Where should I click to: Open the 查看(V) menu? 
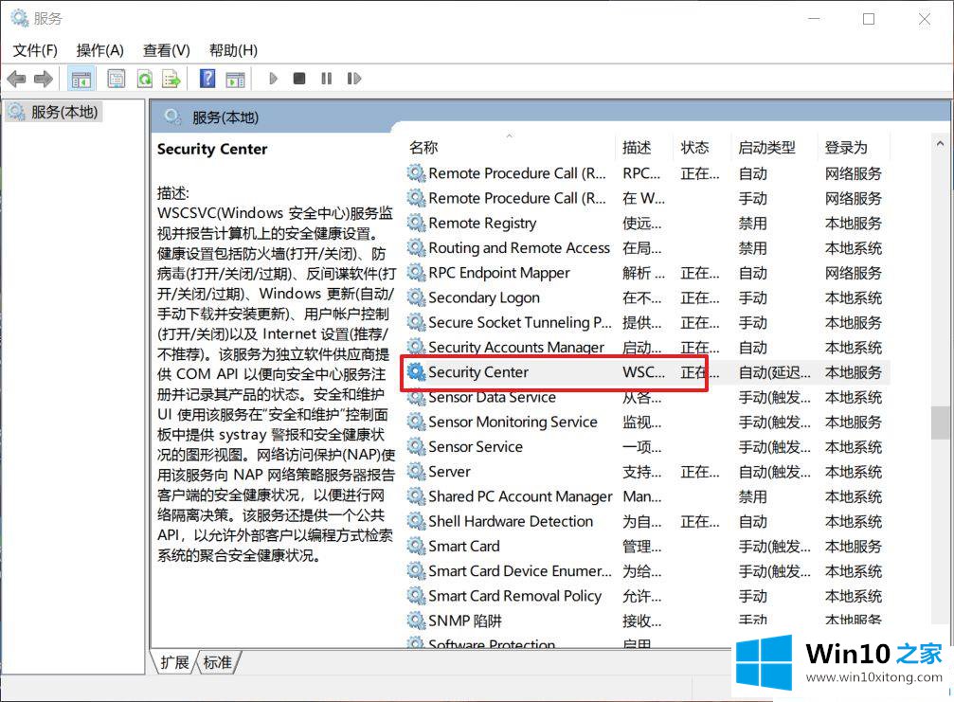[166, 50]
